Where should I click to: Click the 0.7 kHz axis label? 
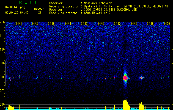click(x=2, y=91)
